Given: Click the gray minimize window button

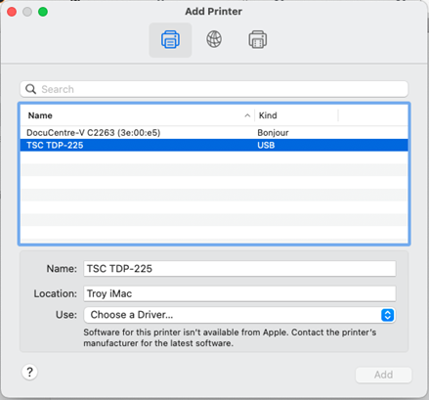Looking at the screenshot, I should coord(27,12).
